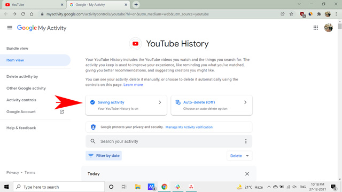Open Delete activity by
The image size is (342, 192).
pyautogui.click(x=22, y=76)
